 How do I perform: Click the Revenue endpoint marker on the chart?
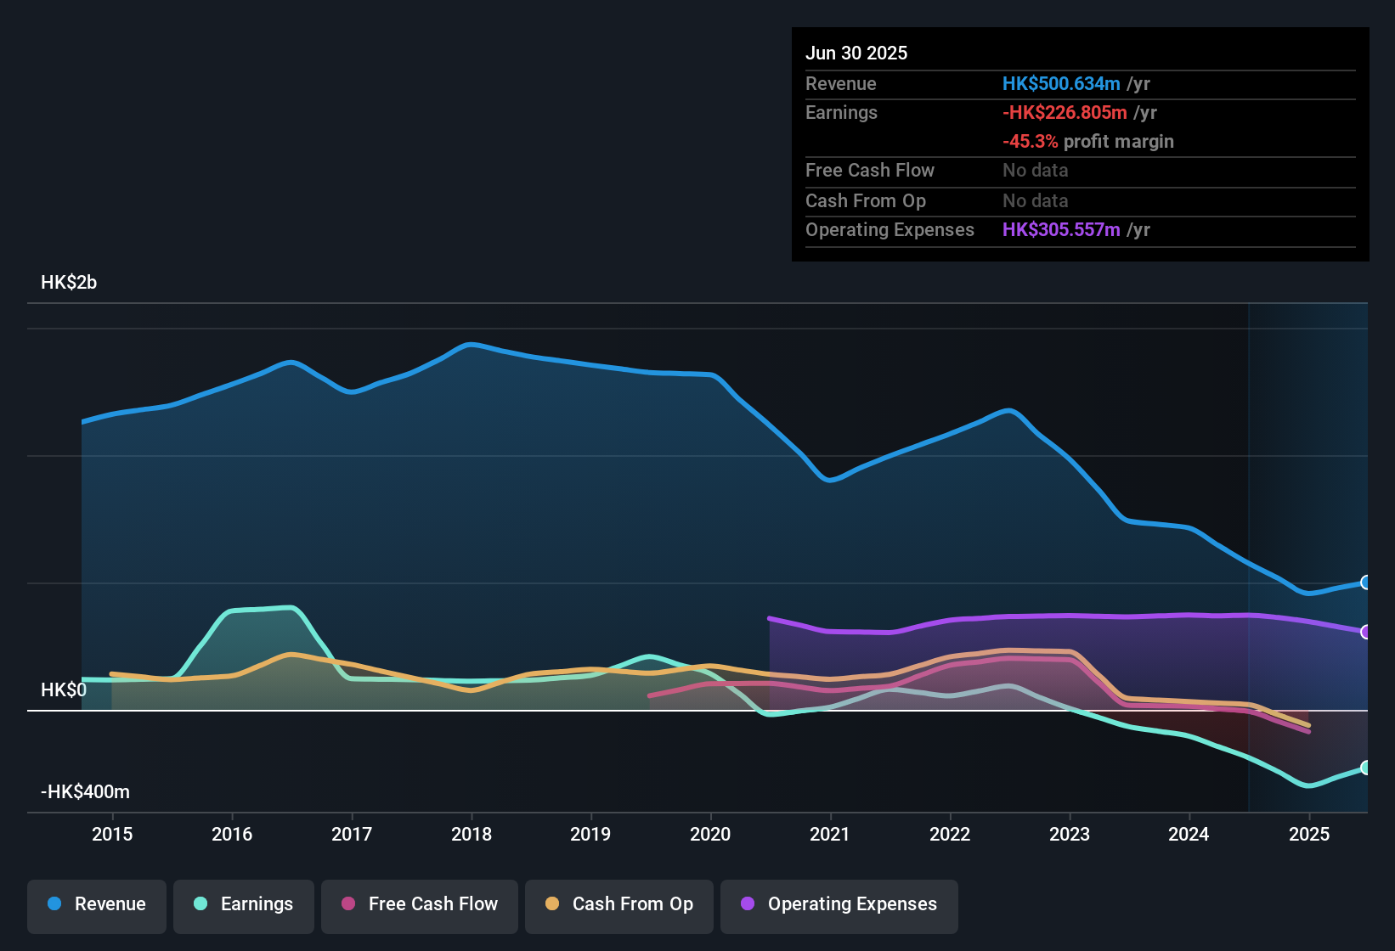tap(1366, 582)
